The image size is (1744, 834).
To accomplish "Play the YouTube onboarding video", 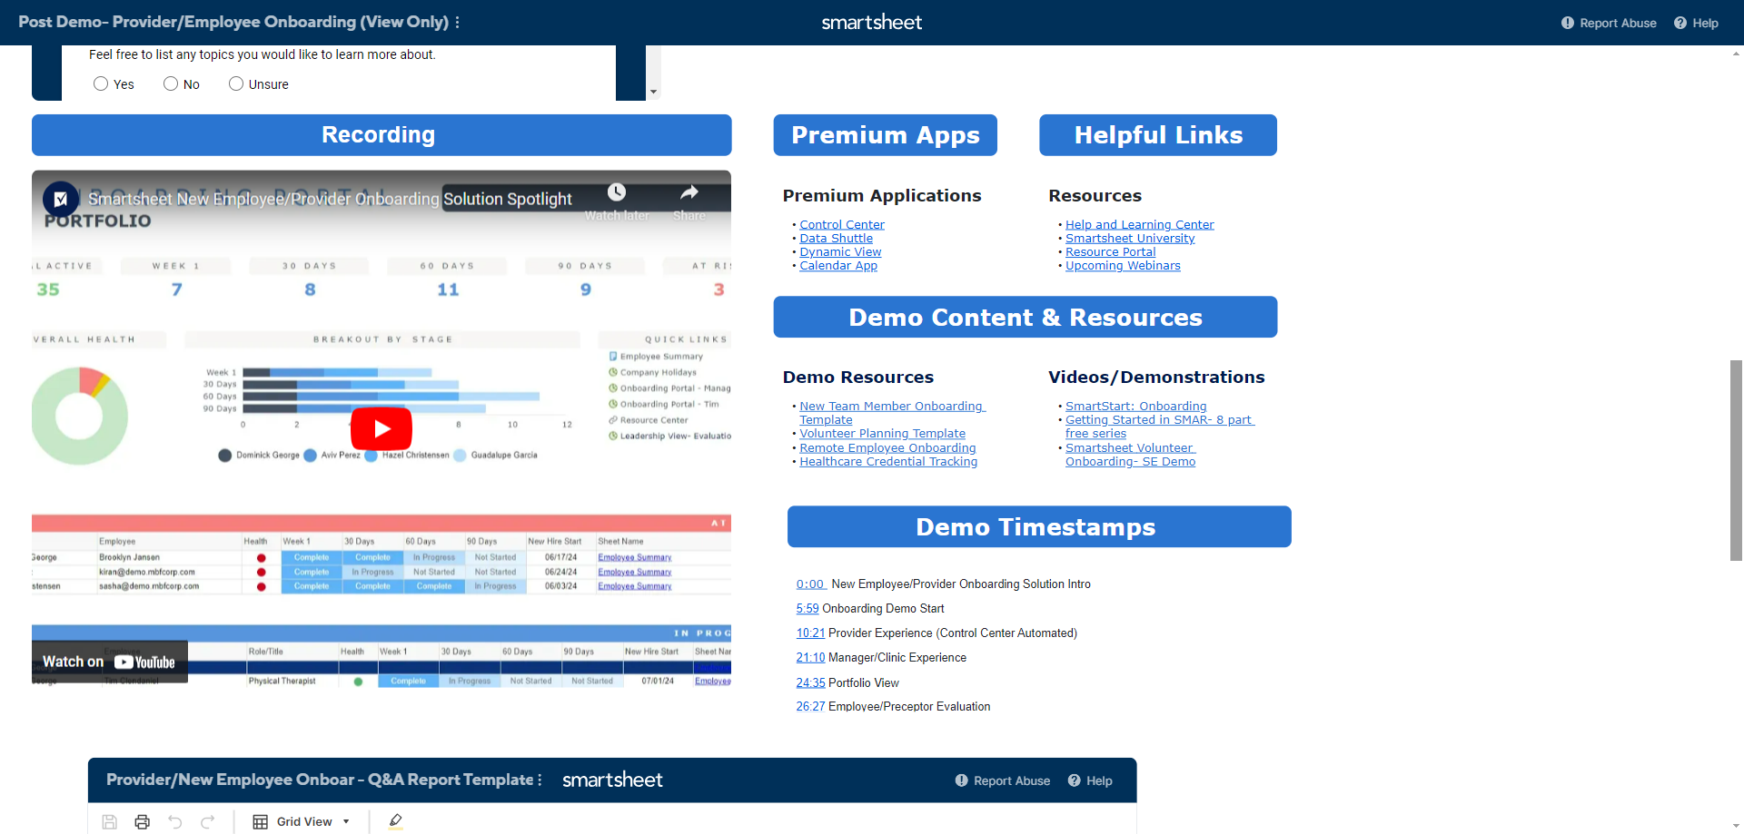I will coord(381,428).
